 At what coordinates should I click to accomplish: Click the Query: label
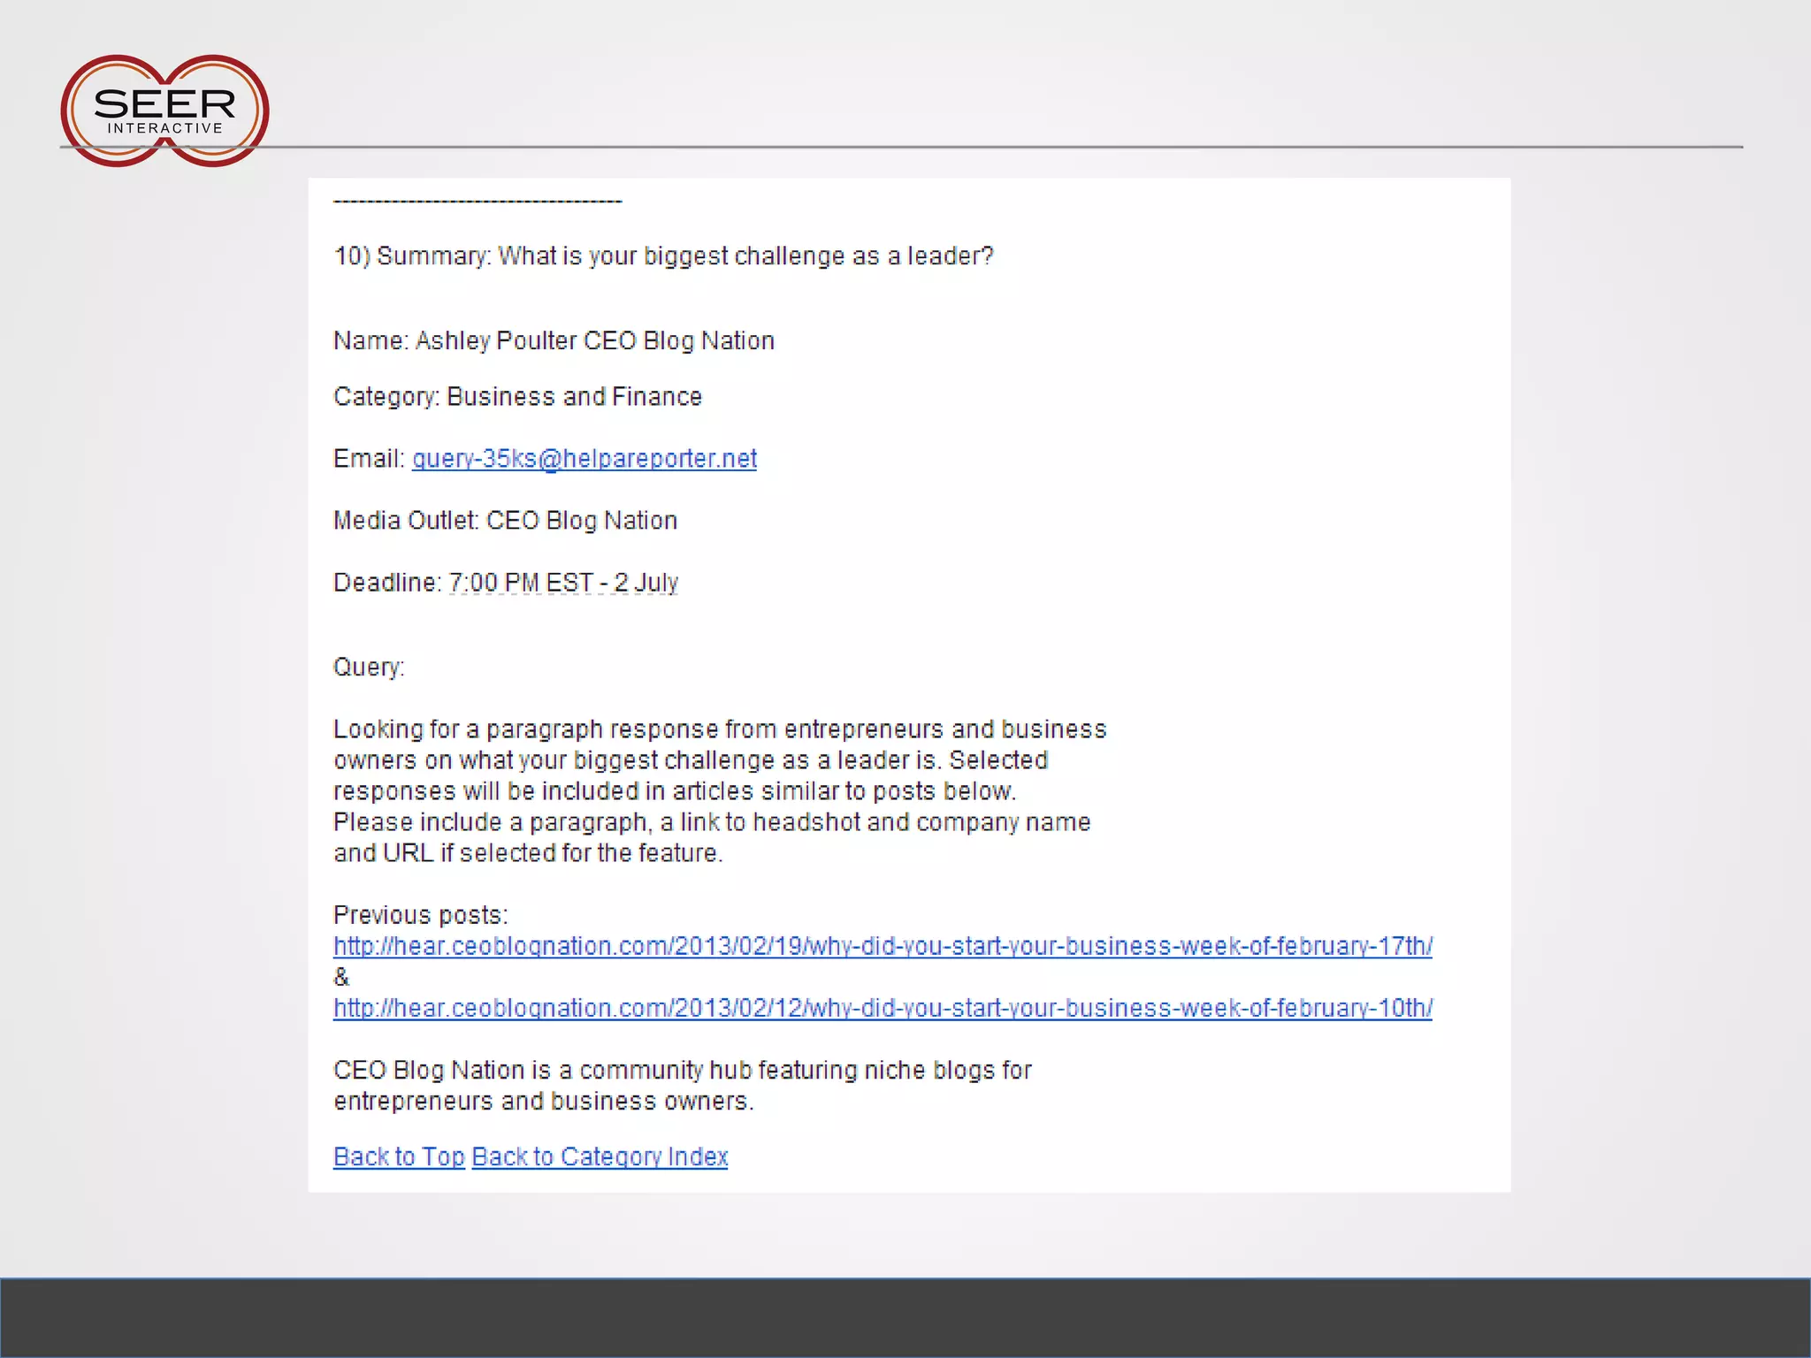pos(369,668)
